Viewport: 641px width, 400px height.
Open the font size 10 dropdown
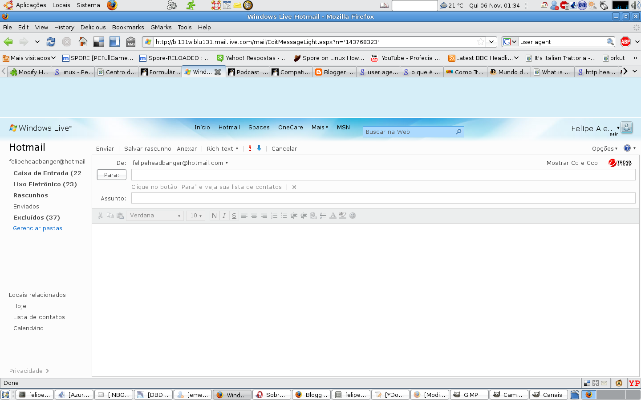[196, 216]
